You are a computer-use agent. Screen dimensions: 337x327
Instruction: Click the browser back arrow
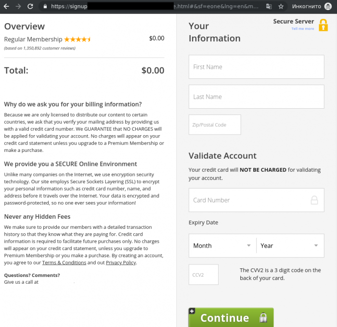tap(6, 6)
